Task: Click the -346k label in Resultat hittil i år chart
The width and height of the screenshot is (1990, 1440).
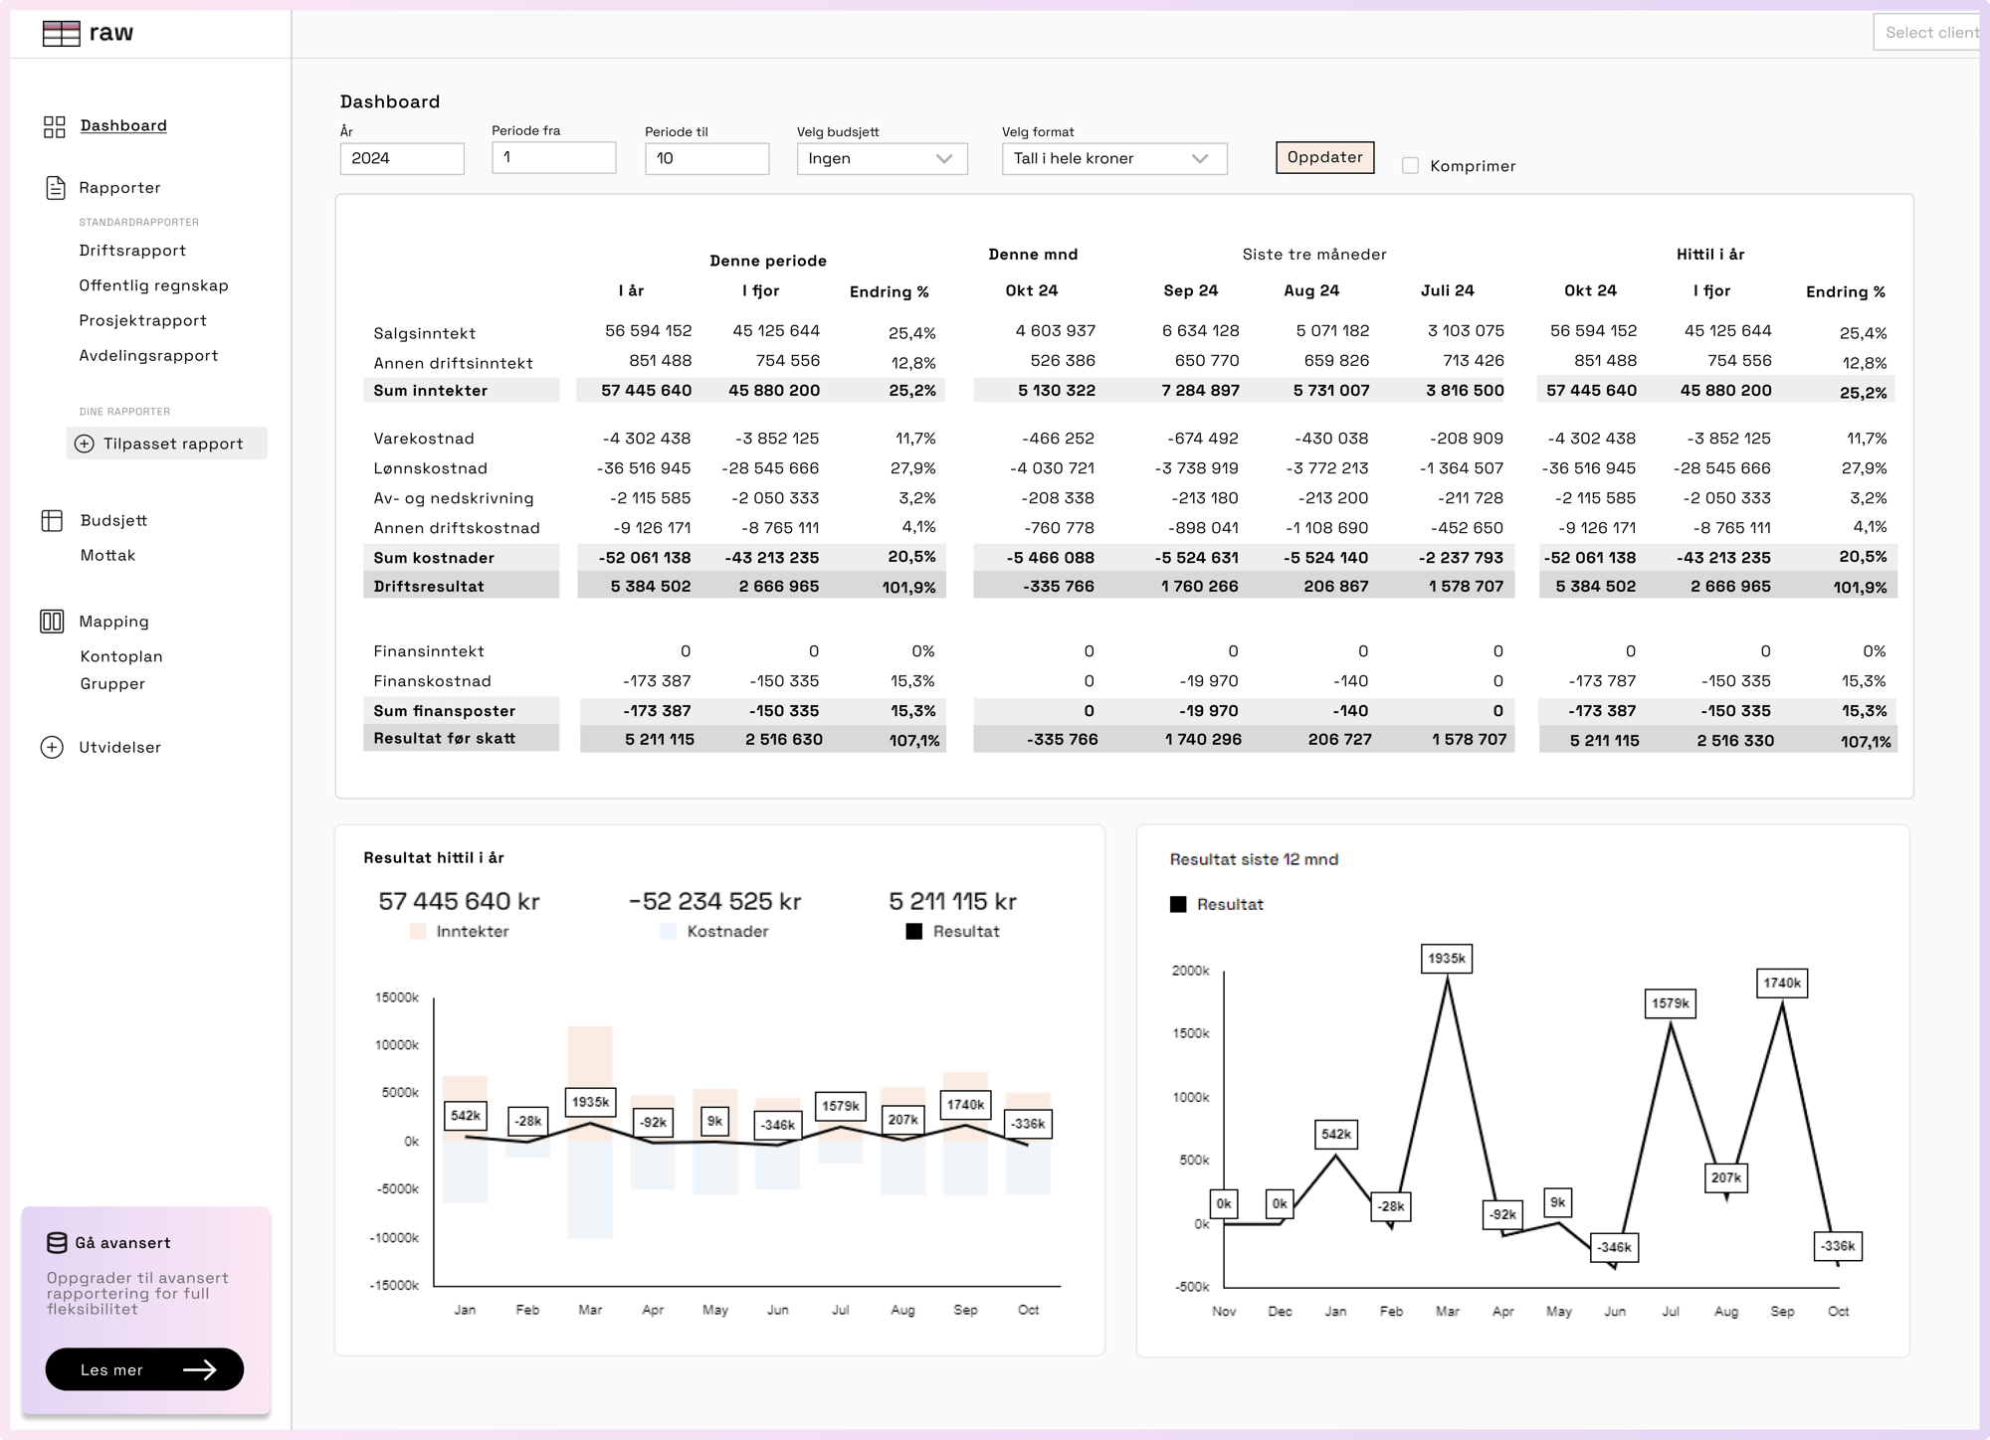Action: pyautogui.click(x=778, y=1125)
